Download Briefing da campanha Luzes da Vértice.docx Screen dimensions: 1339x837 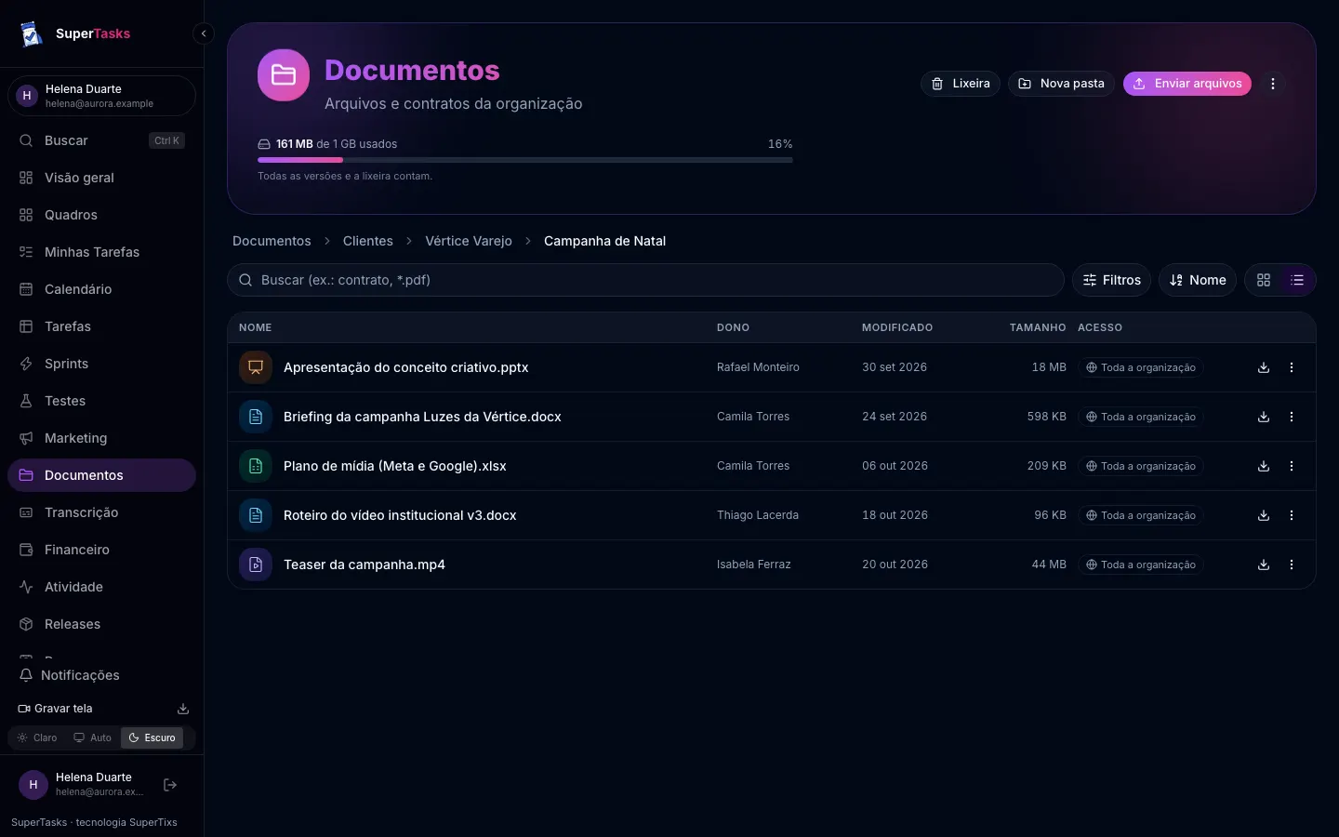pos(1264,417)
